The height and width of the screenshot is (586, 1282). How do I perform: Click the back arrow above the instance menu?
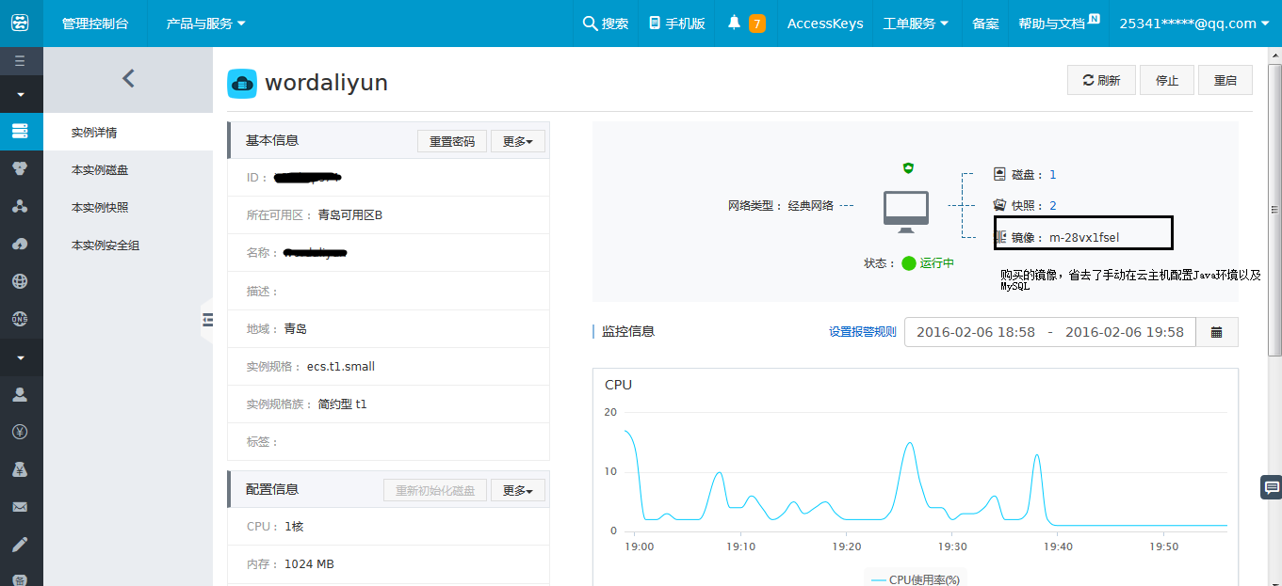coord(128,79)
